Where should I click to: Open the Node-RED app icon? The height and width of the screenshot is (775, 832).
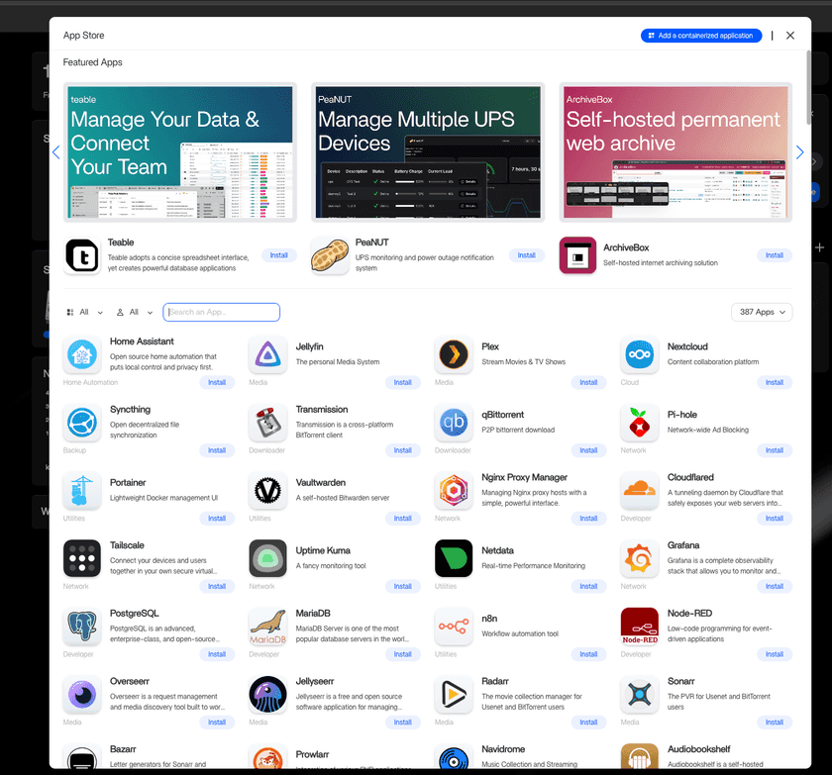(x=640, y=627)
